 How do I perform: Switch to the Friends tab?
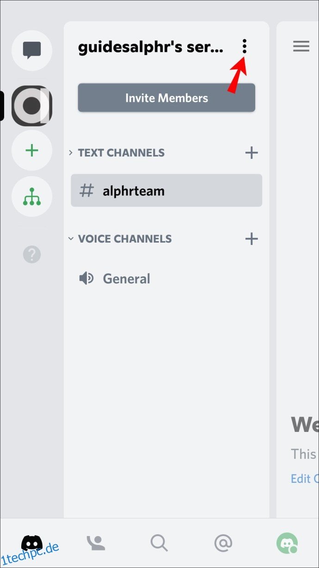[96, 543]
